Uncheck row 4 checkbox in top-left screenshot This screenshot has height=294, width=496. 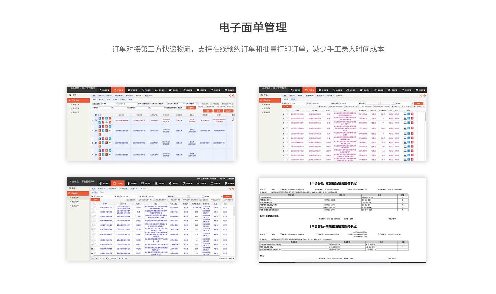coord(96,154)
